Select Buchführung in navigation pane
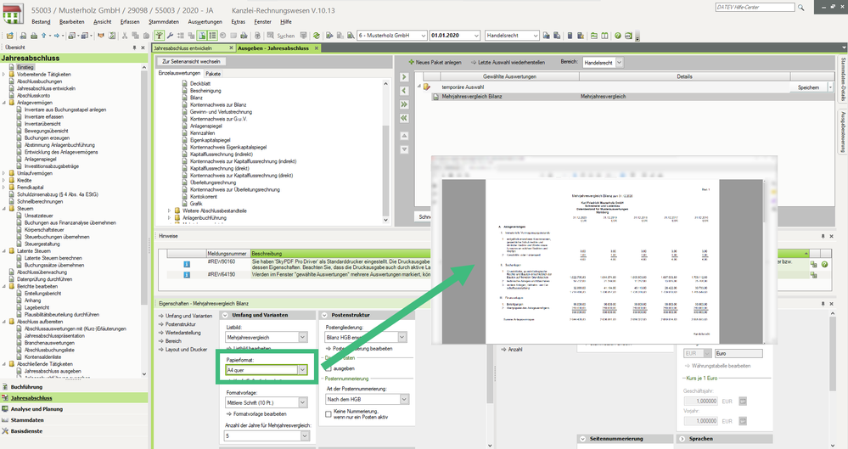Image resolution: width=848 pixels, height=449 pixels. [26, 387]
